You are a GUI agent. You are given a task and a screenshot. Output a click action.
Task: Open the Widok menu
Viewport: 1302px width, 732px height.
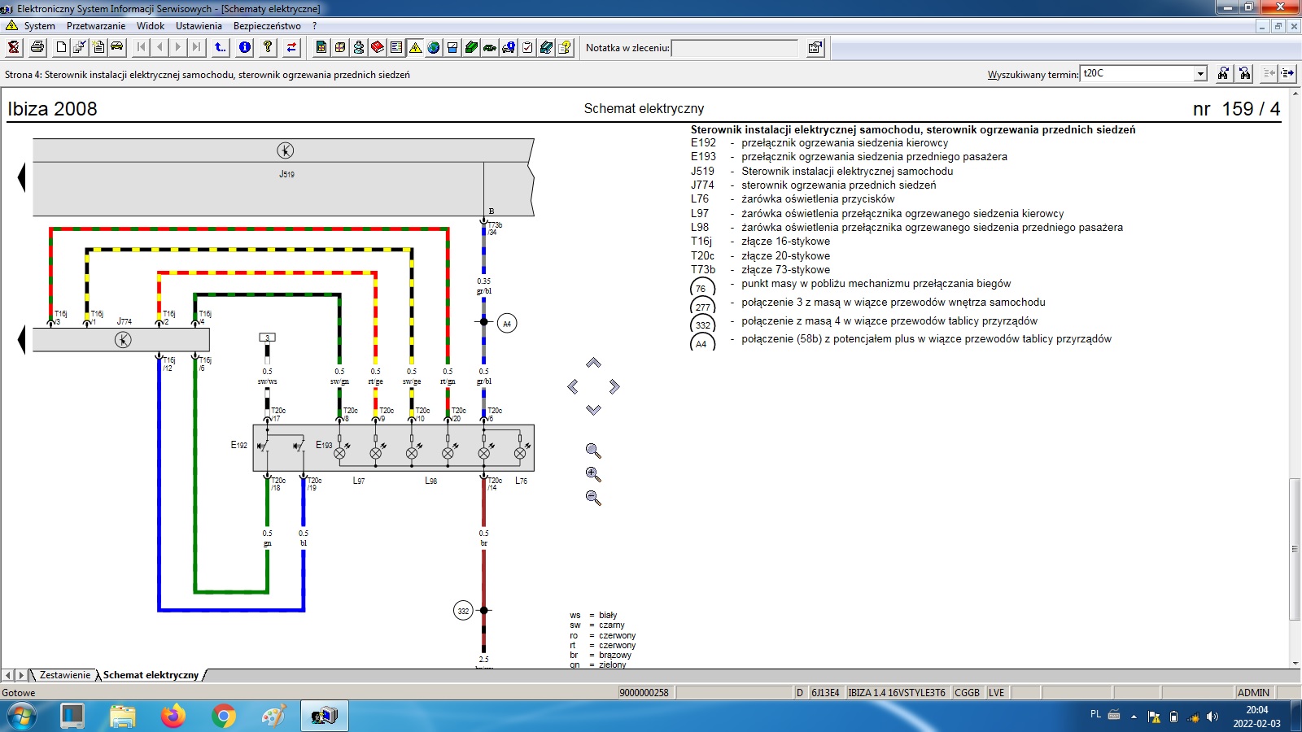pyautogui.click(x=151, y=26)
